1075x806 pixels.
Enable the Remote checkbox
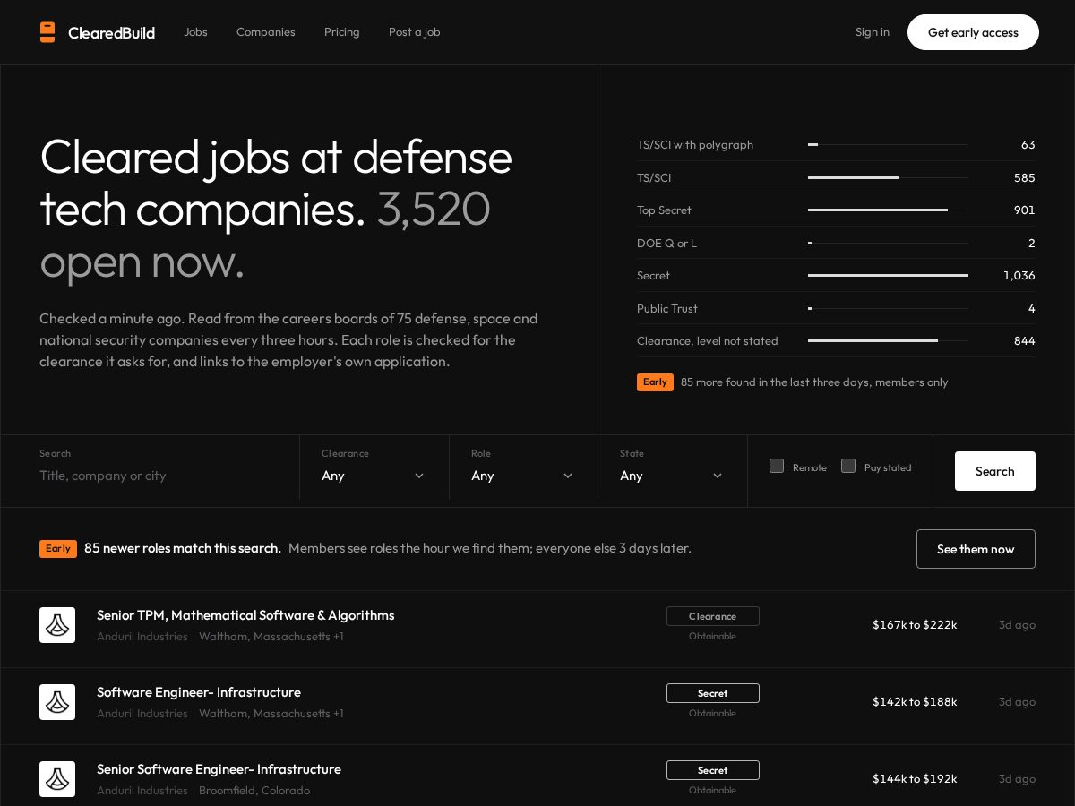pyautogui.click(x=777, y=466)
